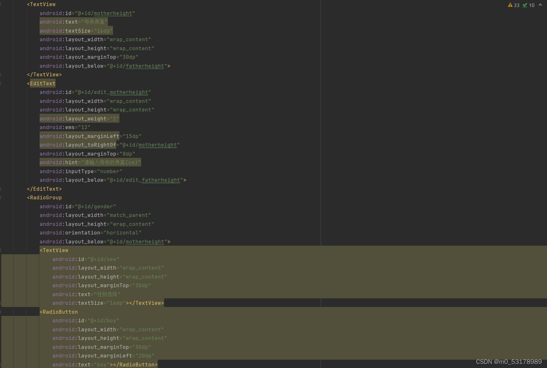Click the android:text "母亲身高" line
The image size is (547, 368).
pos(73,22)
